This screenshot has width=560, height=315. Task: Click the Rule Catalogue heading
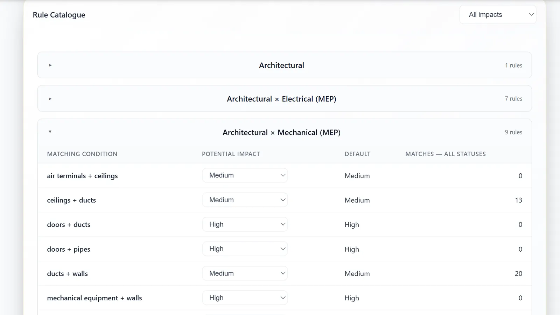pyautogui.click(x=59, y=15)
